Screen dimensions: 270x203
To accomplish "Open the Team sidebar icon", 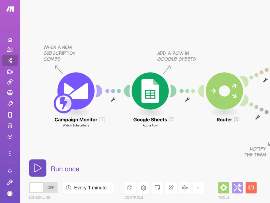I will [10, 50].
